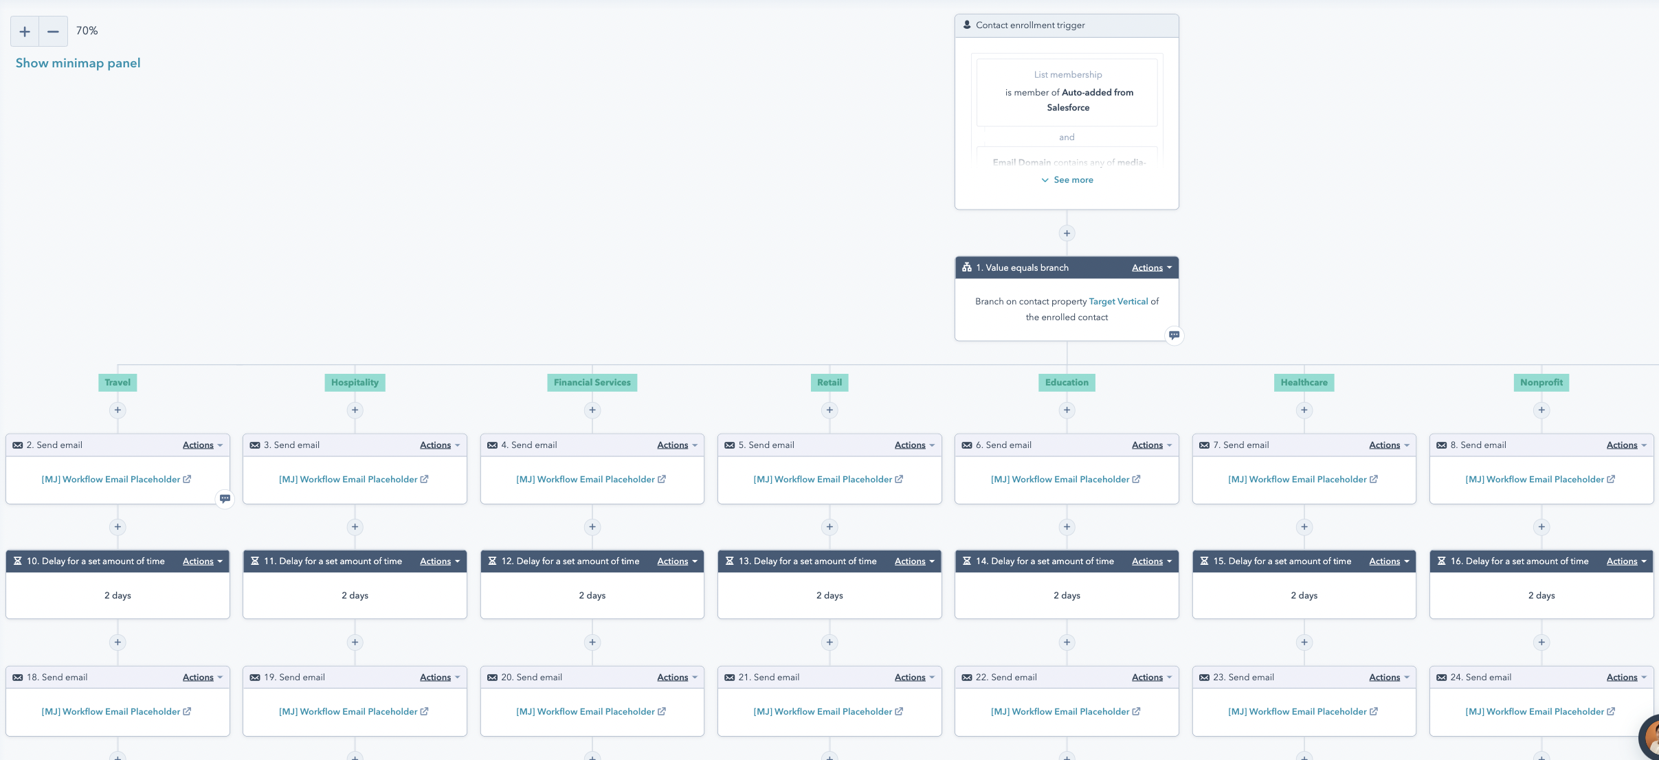Open Target Vertical property link
The height and width of the screenshot is (760, 1659).
(1118, 302)
